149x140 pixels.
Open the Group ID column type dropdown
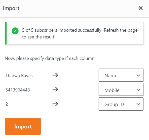click(x=121, y=104)
